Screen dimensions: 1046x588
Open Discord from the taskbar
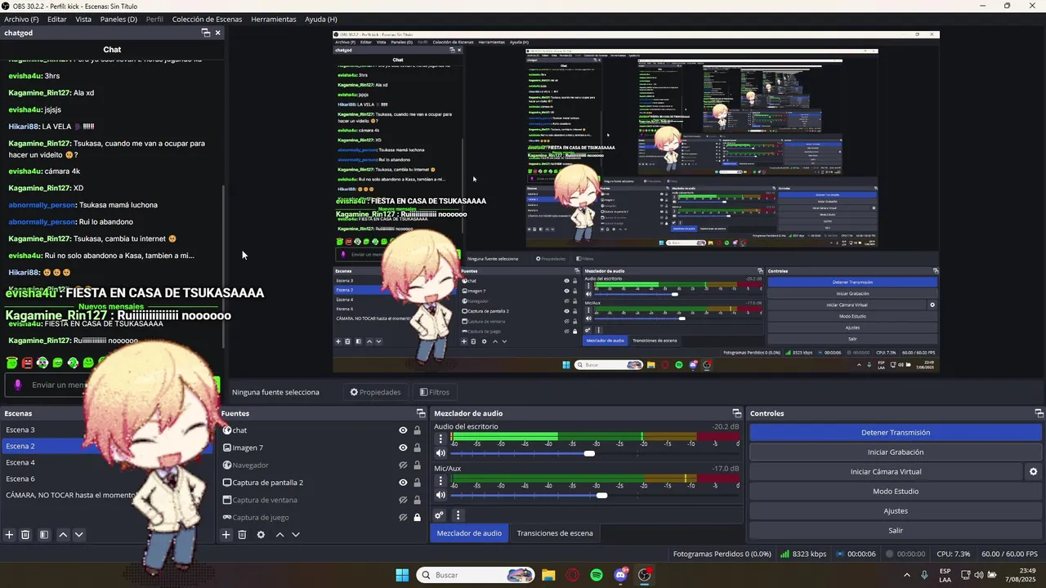pos(621,575)
